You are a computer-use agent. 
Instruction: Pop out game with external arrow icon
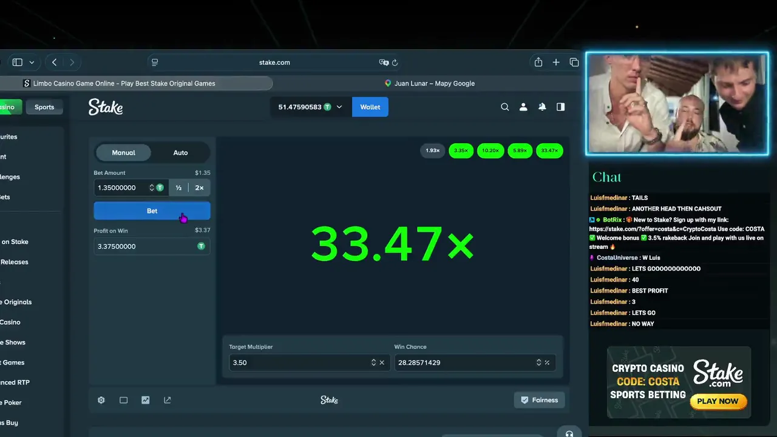pos(167,400)
